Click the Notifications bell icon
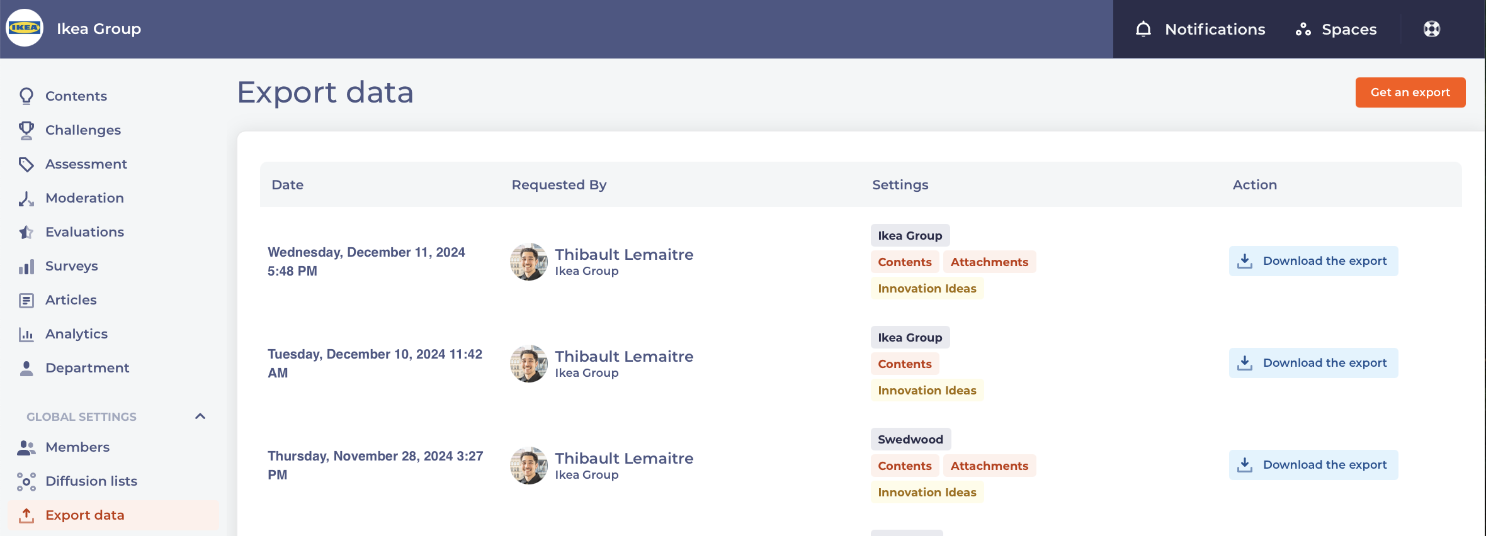The height and width of the screenshot is (536, 1486). click(x=1143, y=29)
